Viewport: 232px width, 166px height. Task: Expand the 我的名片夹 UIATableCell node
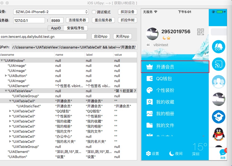(x=10, y=141)
